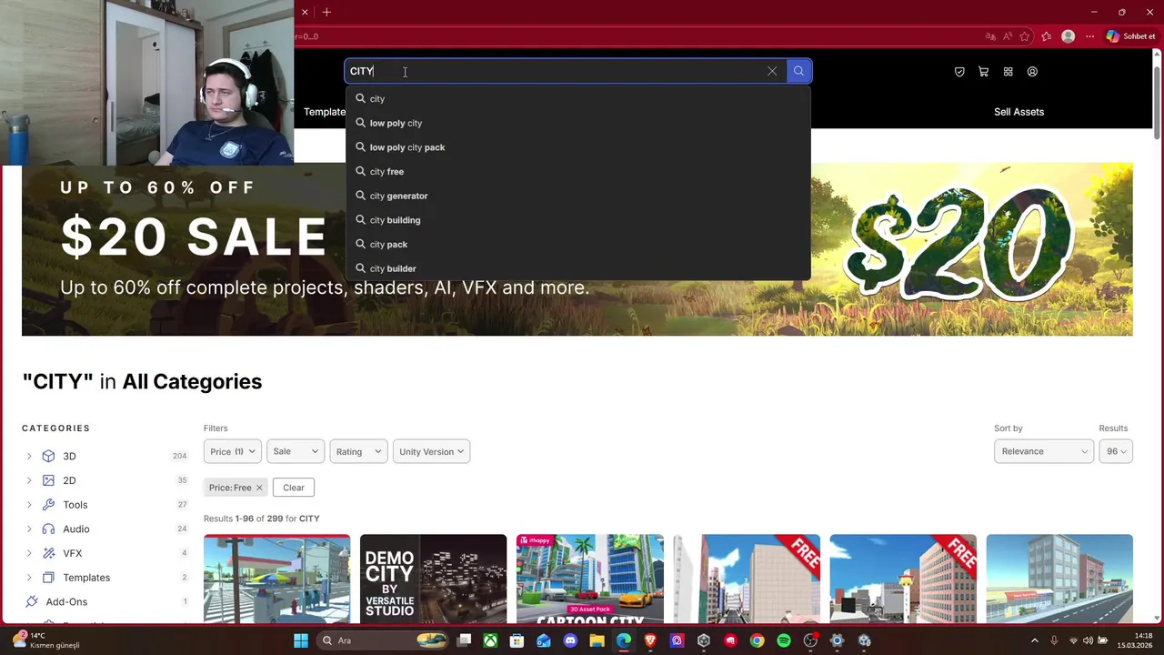This screenshot has height=655, width=1164.
Task: Open Discord from taskbar
Action: click(x=570, y=640)
